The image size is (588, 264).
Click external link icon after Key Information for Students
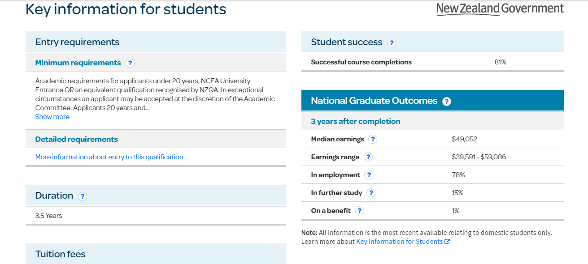click(x=447, y=242)
